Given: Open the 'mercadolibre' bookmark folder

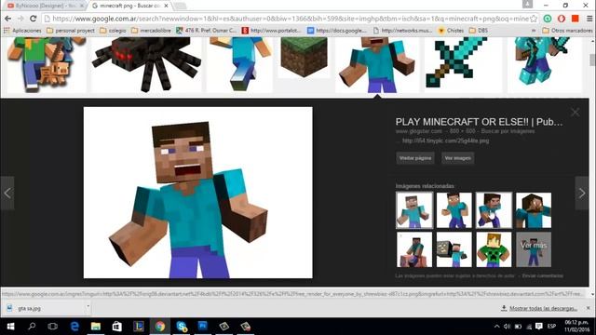Looking at the screenshot, I should [151, 31].
